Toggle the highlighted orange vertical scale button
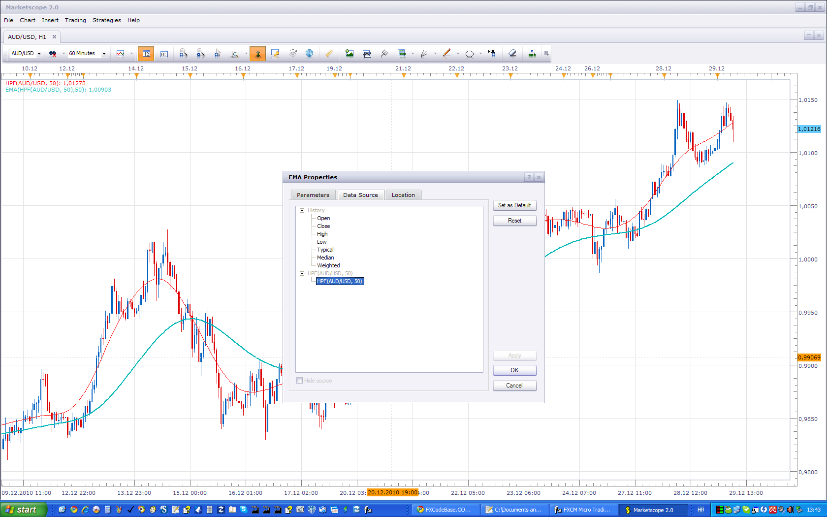 click(257, 54)
